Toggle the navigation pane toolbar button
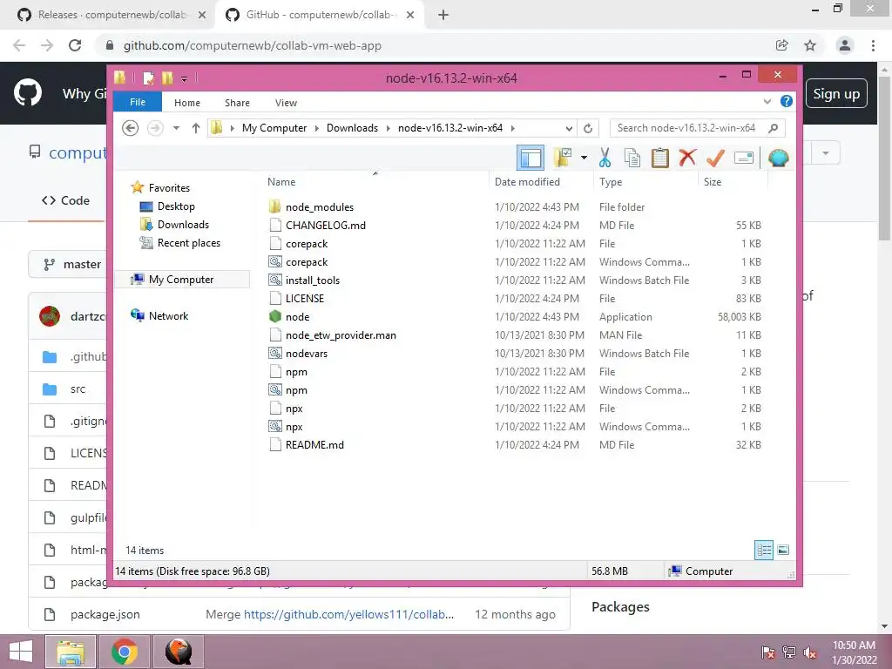This screenshot has width=892, height=669. click(x=530, y=158)
